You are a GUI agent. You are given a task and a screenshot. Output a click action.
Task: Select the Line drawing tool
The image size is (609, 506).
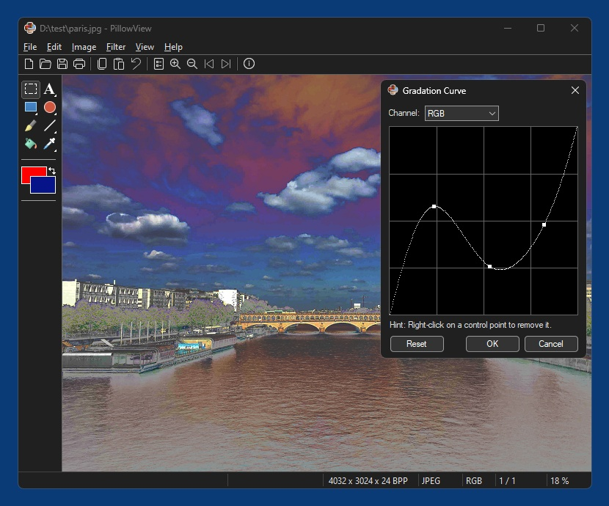(x=50, y=125)
